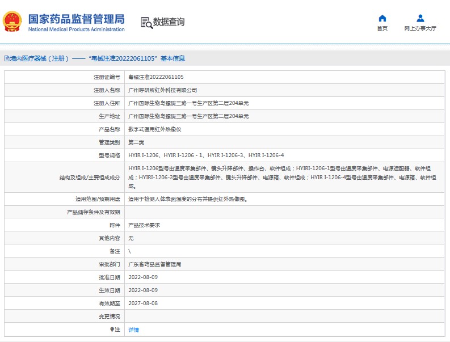Select 广东省药品监督管理局 approval department
This screenshot has height=342, width=450.
click(155, 264)
